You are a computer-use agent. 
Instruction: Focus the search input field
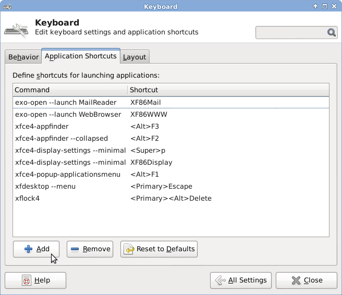coord(291,32)
